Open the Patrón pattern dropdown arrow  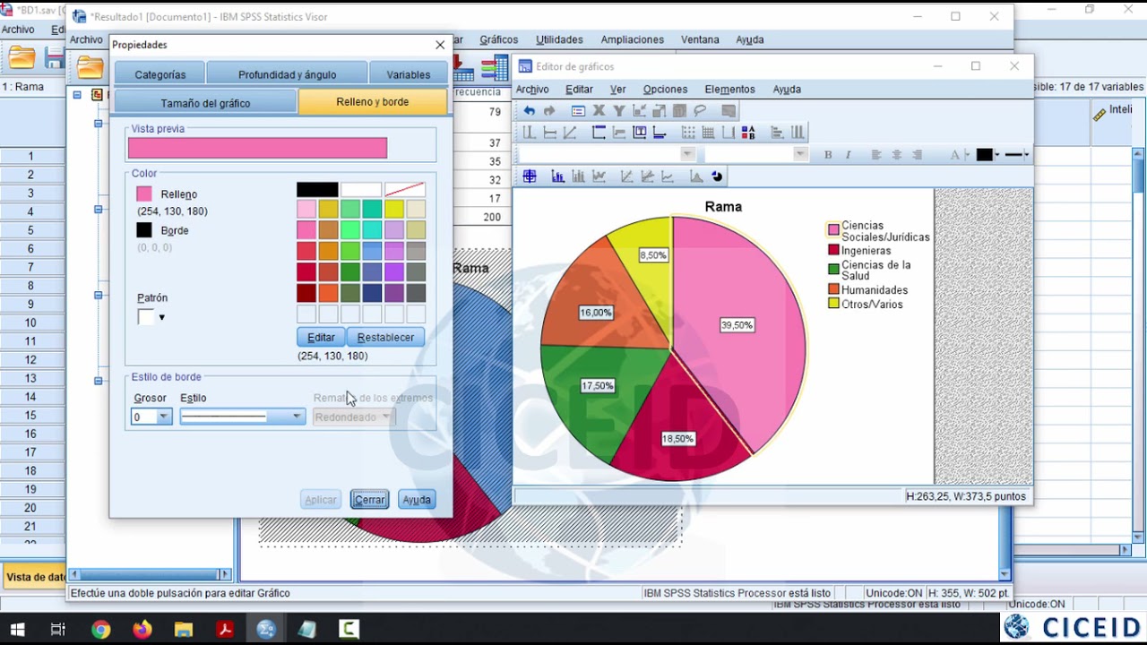tap(161, 317)
